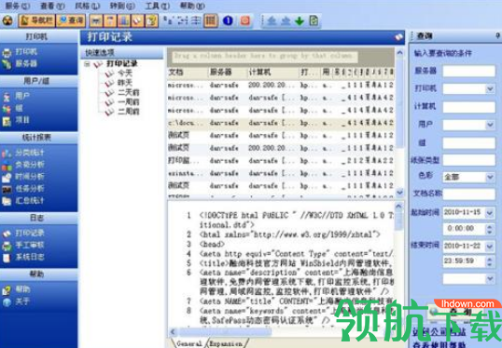Click the red stop toolbar icon
This screenshot has height=348, width=502.
point(245,20)
